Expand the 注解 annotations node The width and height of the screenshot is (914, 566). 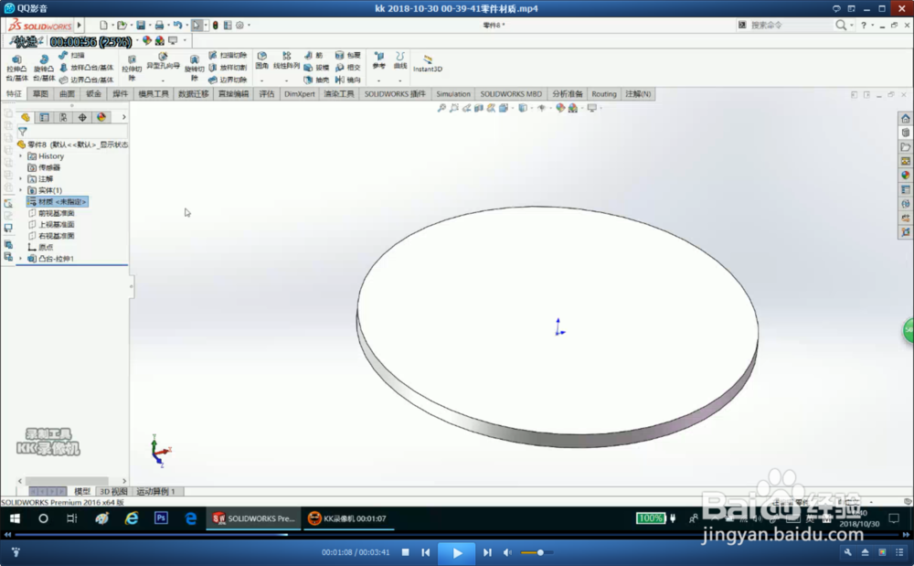pos(21,179)
